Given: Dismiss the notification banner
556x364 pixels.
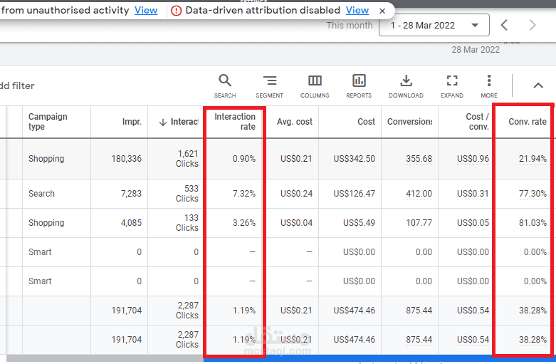Looking at the screenshot, I should pyautogui.click(x=382, y=11).
